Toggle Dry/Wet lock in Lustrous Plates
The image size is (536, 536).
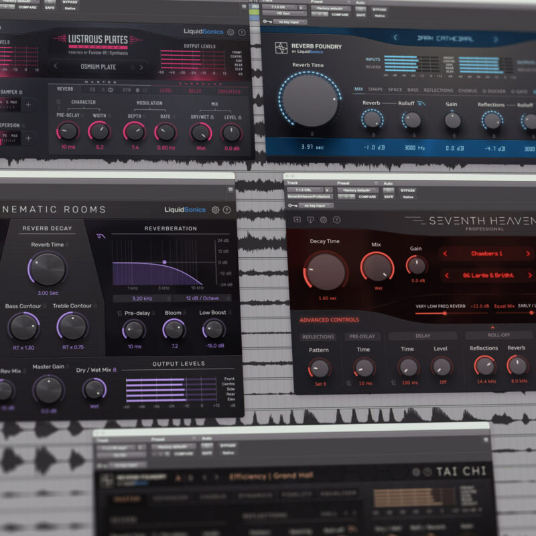[212, 117]
